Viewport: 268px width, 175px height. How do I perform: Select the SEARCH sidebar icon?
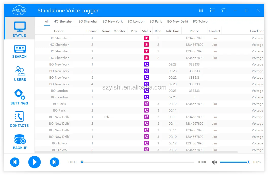(x=19, y=52)
